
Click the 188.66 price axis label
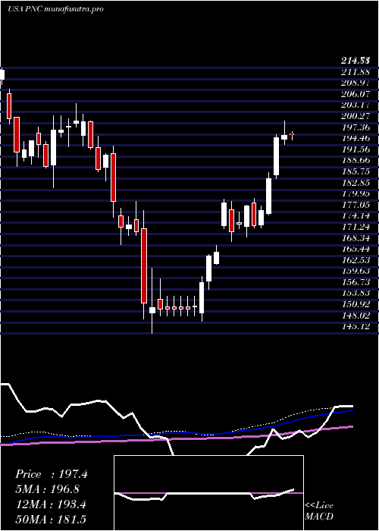click(x=355, y=160)
